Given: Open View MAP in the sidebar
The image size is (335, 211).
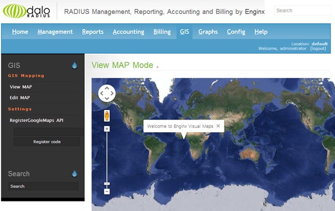Looking at the screenshot, I should 21,87.
